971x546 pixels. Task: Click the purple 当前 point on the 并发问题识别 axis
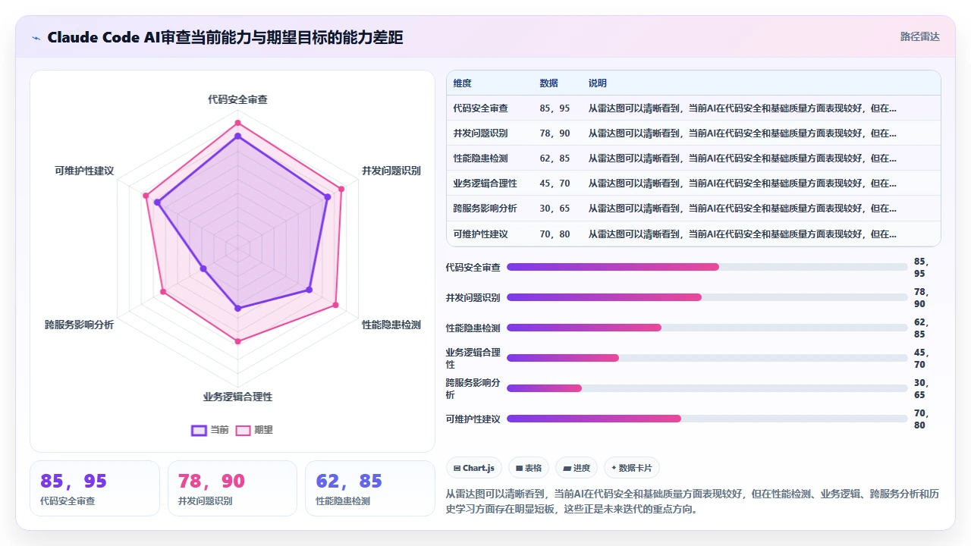(328, 196)
